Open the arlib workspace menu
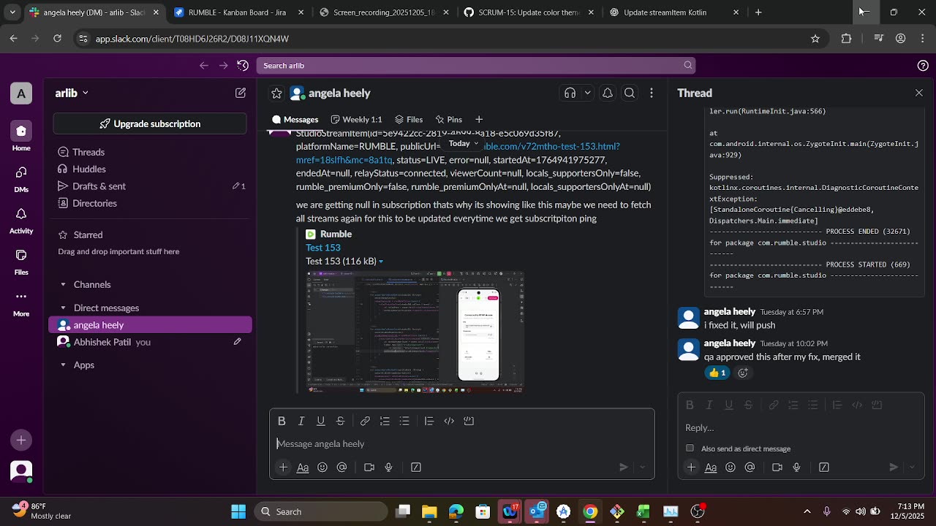 pos(72,93)
